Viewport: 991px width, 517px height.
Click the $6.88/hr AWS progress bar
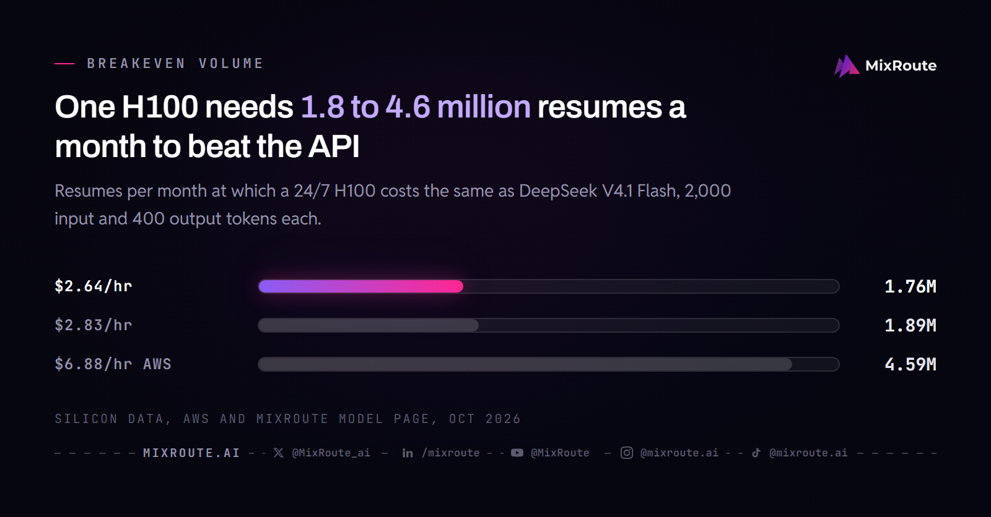549,364
